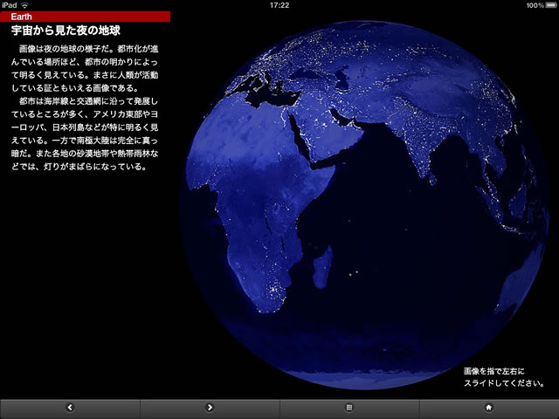Select the title 宇宙から見た夜の地球

[x=66, y=31]
